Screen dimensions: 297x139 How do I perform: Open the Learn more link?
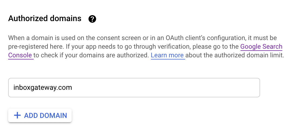point(167,55)
